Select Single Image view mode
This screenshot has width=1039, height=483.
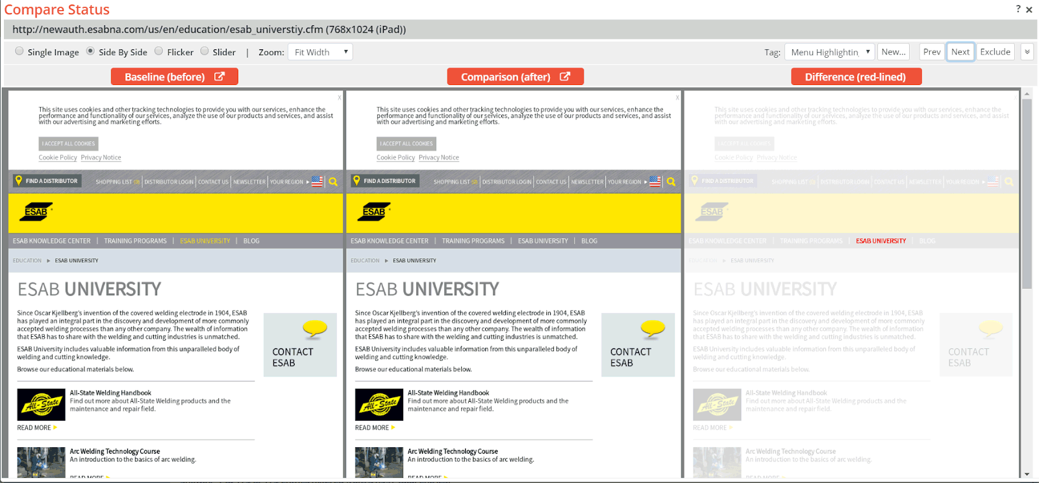click(x=19, y=51)
